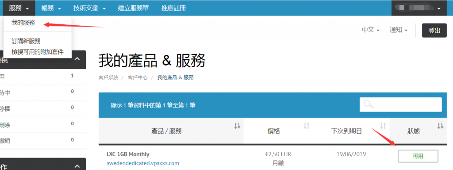Go to 客戶中心 breadcrumb link
453x170 pixels.
click(138, 77)
